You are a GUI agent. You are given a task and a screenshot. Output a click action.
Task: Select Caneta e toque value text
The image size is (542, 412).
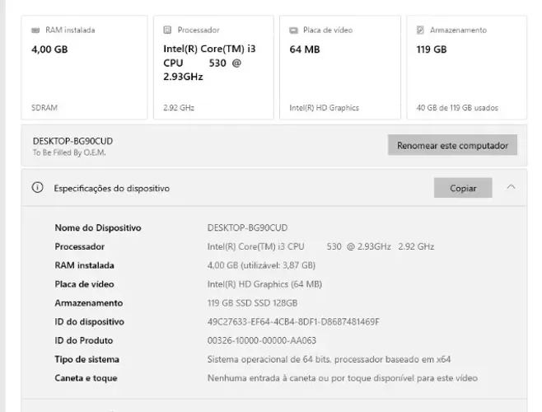pos(342,377)
